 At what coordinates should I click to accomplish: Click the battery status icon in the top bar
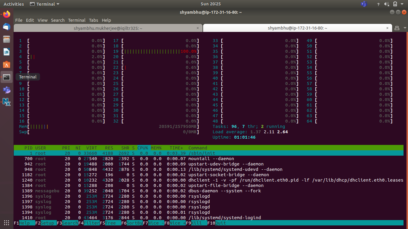coord(395,4)
